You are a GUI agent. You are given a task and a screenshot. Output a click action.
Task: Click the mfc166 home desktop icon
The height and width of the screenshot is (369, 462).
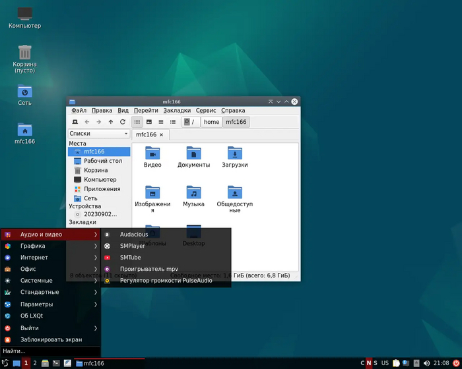click(25, 130)
